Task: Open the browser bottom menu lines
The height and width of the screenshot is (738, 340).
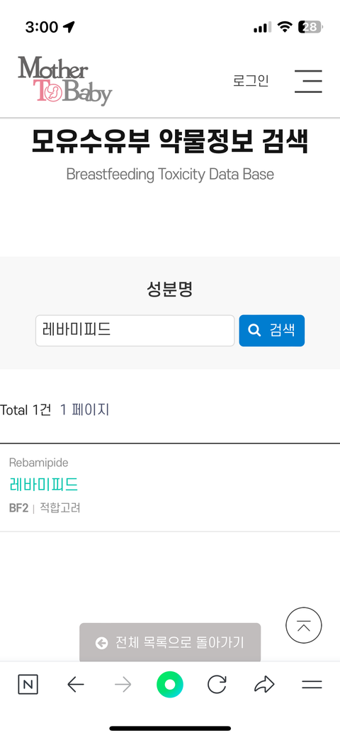Action: point(312,684)
